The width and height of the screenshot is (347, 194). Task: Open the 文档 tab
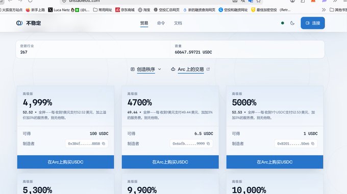click(178, 23)
